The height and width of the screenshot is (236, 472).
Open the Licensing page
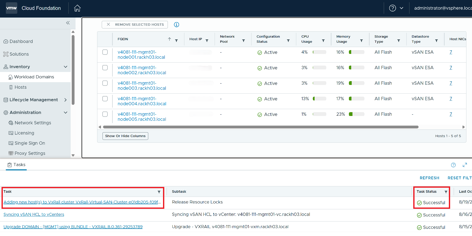tap(24, 133)
